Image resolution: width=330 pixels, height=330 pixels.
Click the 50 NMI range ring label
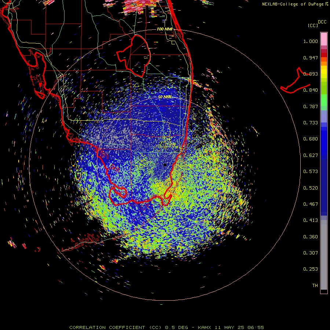pyautogui.click(x=165, y=97)
